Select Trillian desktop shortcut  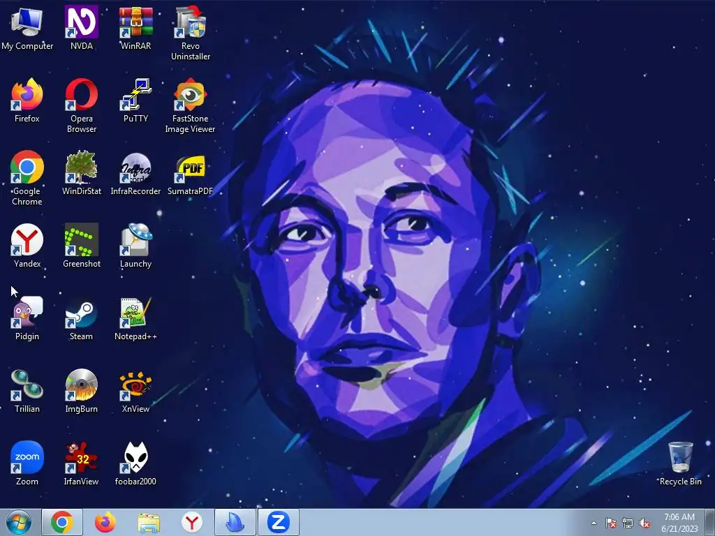[27, 391]
